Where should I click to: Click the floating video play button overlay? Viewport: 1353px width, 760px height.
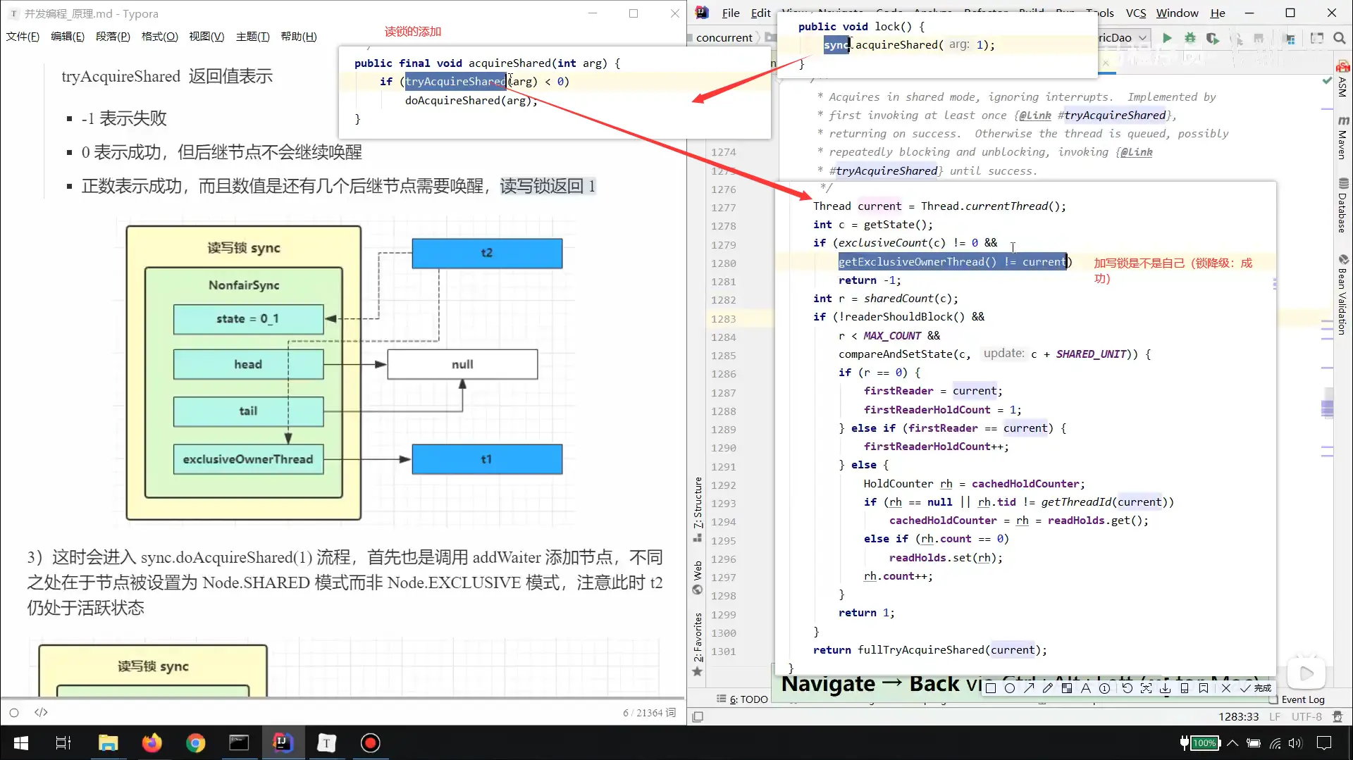(x=1306, y=673)
